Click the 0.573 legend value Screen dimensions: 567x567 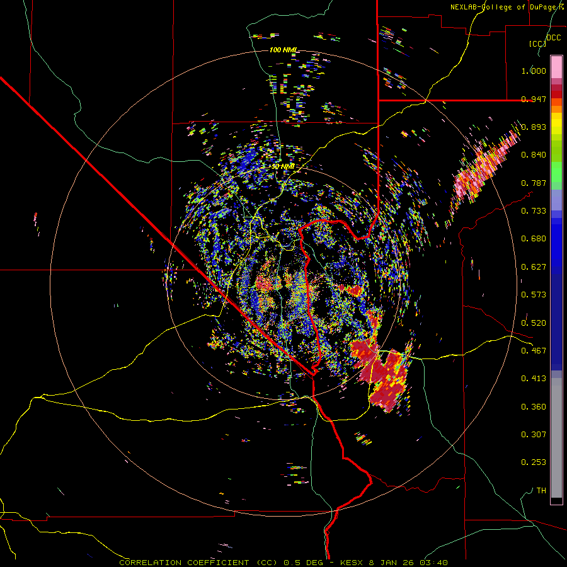(534, 295)
